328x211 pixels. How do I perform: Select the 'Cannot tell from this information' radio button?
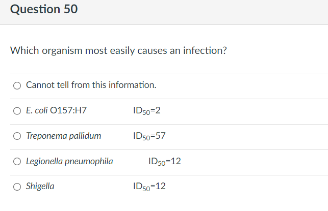(x=17, y=85)
